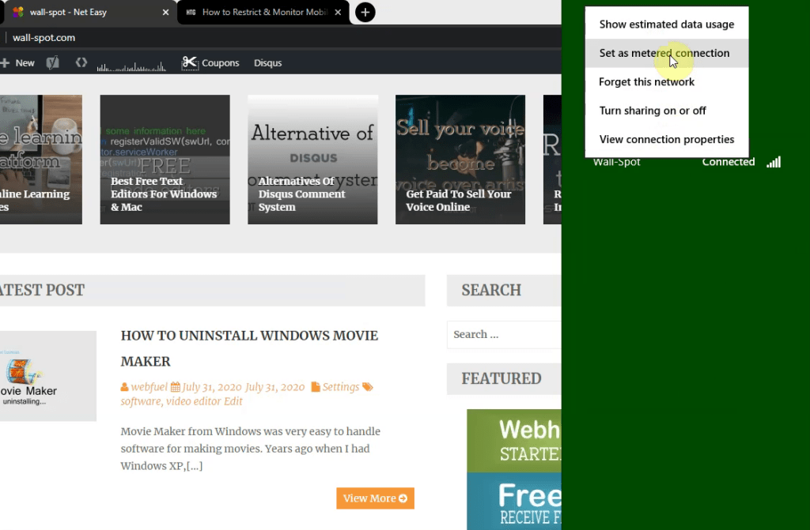Open How To Uninstall Windows Movie Maker post
Screen dimensions: 810x530
tap(249, 348)
